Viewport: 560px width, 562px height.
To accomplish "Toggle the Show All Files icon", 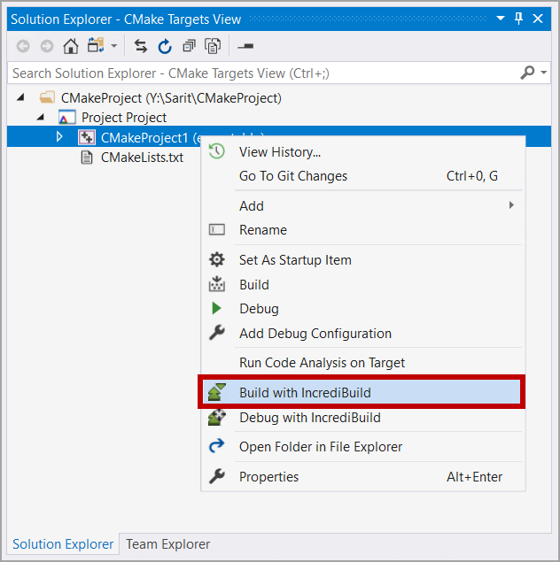I will (213, 47).
